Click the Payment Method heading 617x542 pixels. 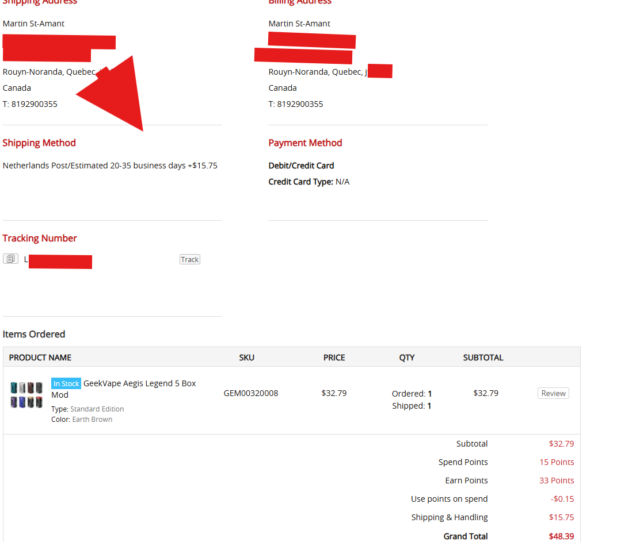click(x=305, y=143)
